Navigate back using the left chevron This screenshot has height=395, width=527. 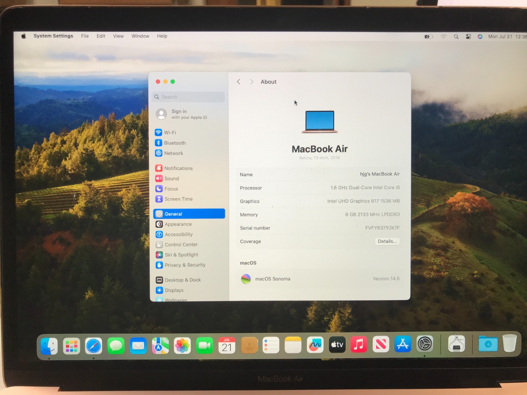238,82
